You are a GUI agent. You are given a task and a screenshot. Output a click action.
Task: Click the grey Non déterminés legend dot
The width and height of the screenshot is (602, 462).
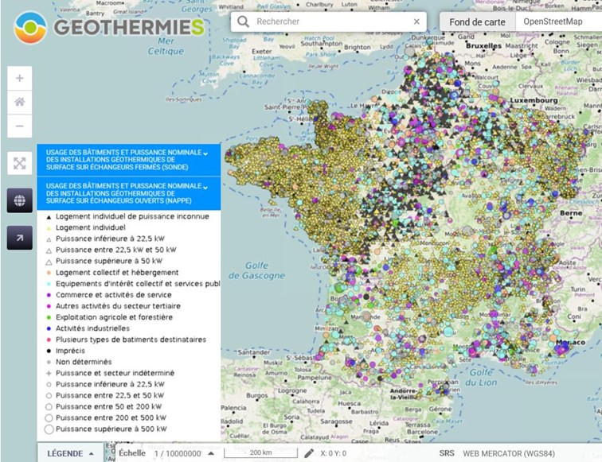click(x=49, y=362)
